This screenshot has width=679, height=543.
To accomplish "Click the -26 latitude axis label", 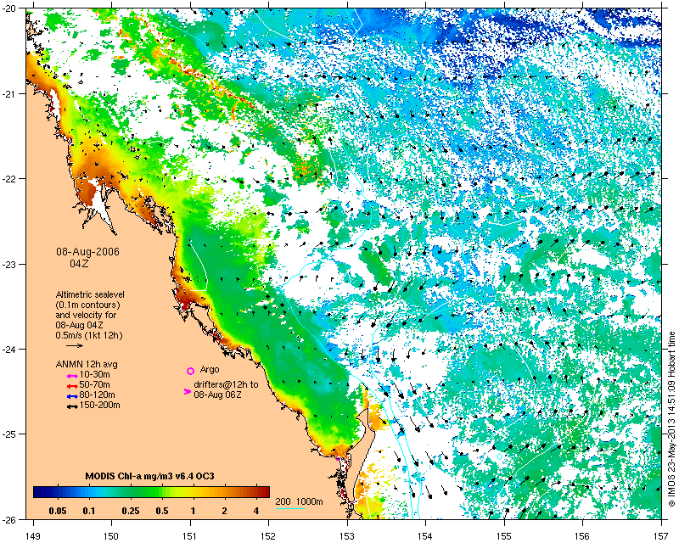I will pyautogui.click(x=8, y=519).
